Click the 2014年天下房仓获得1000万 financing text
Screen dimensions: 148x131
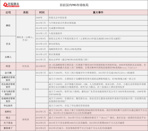tap(87, 123)
